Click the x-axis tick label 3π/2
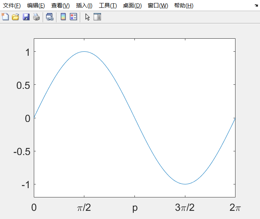 [x=185, y=207]
